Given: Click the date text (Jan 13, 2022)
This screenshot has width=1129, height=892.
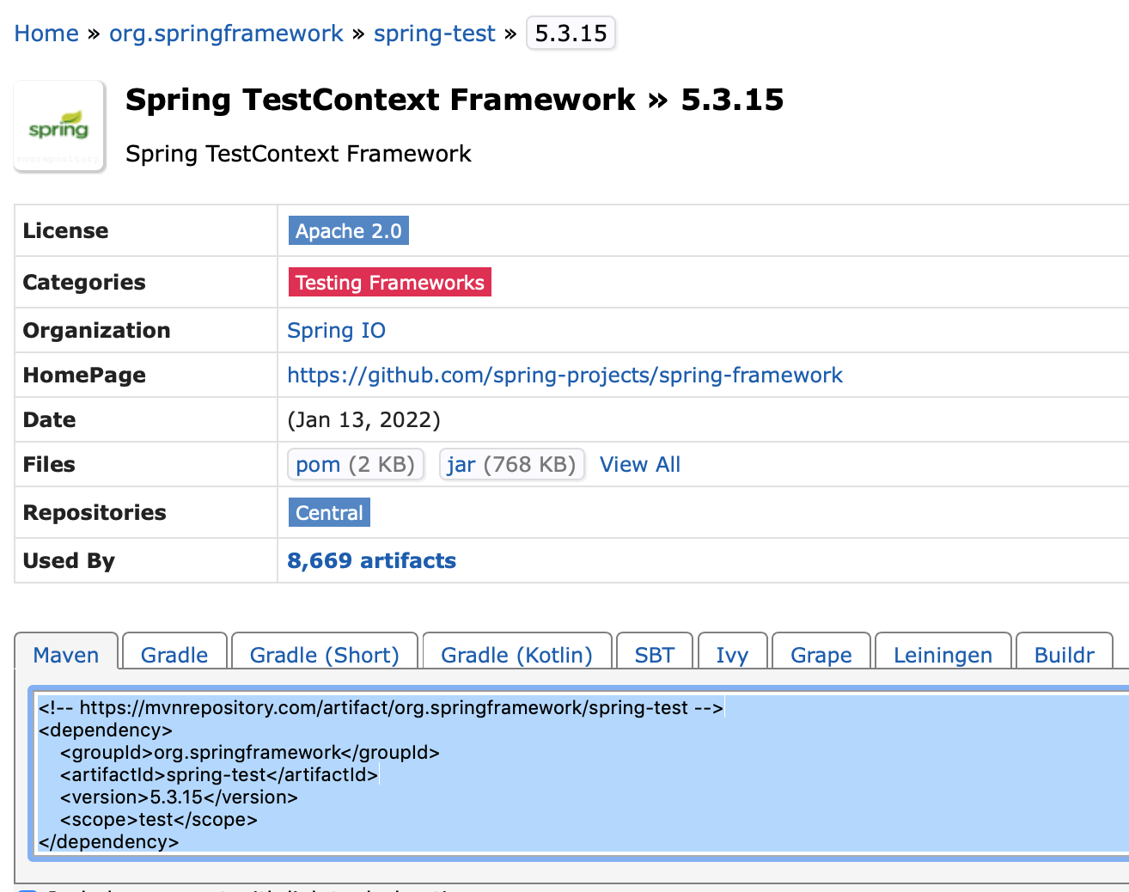Looking at the screenshot, I should (x=363, y=419).
